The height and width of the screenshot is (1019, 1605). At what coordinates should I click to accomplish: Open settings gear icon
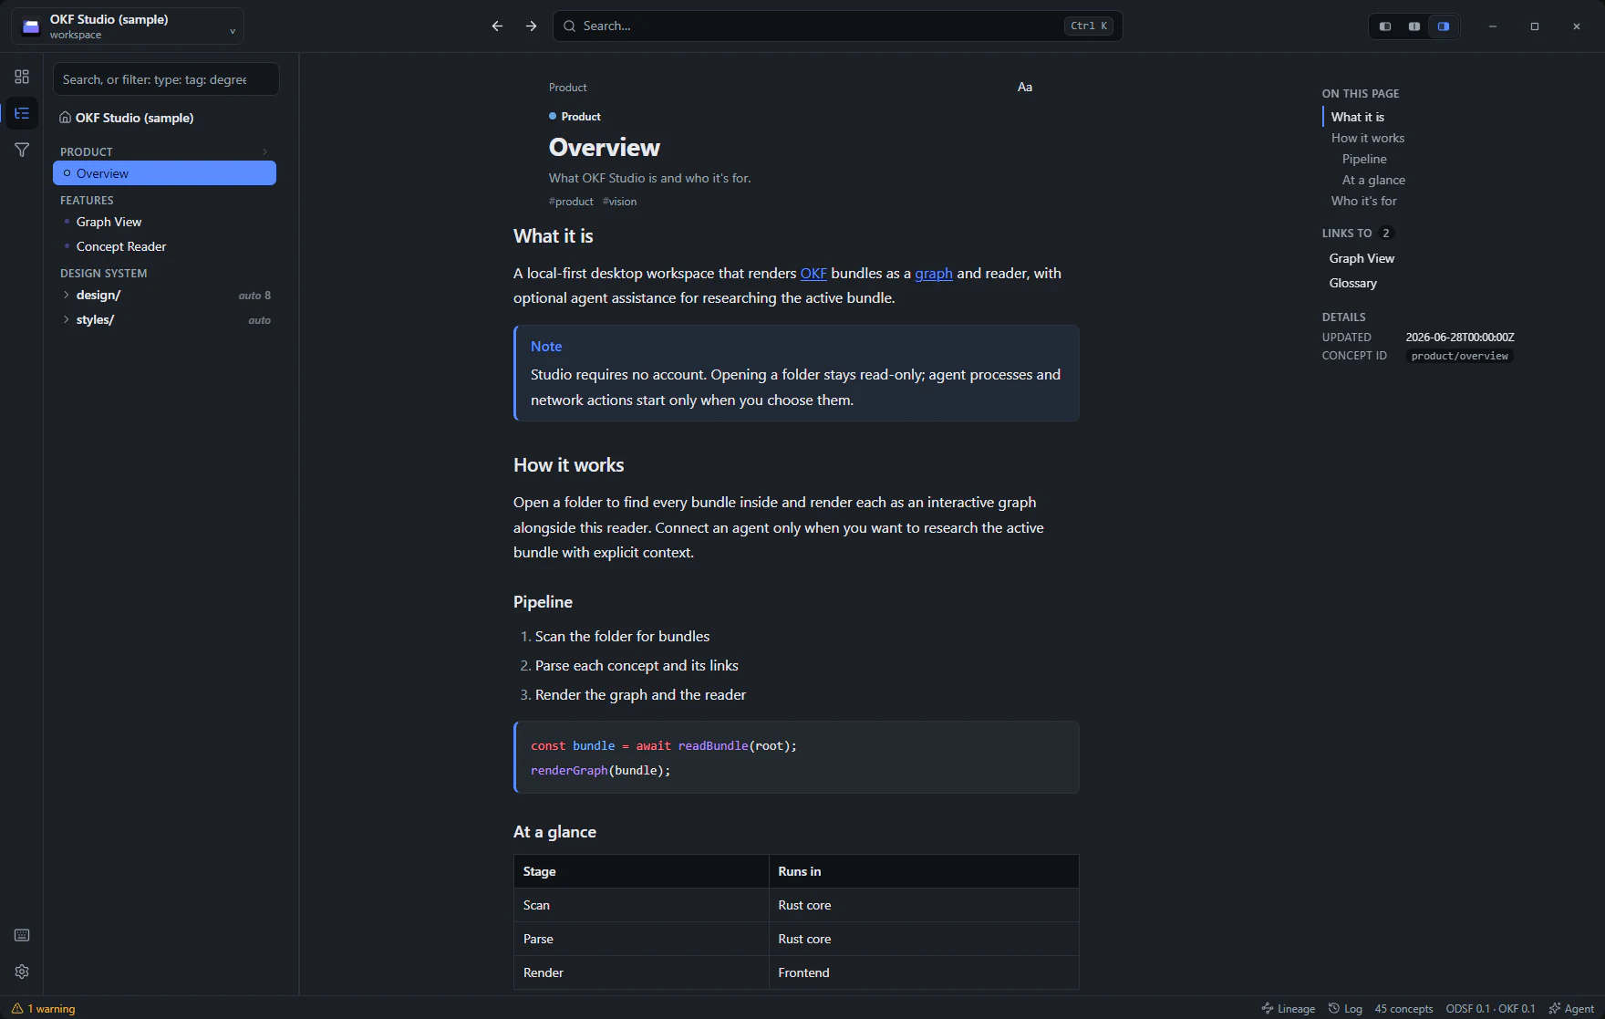point(22,972)
